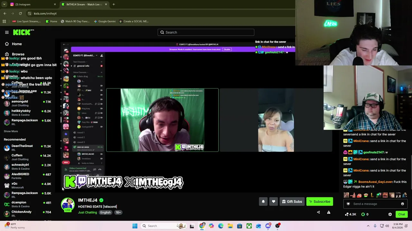Open the Kick Home bookmark
The image size is (412, 231).
tap(51, 21)
